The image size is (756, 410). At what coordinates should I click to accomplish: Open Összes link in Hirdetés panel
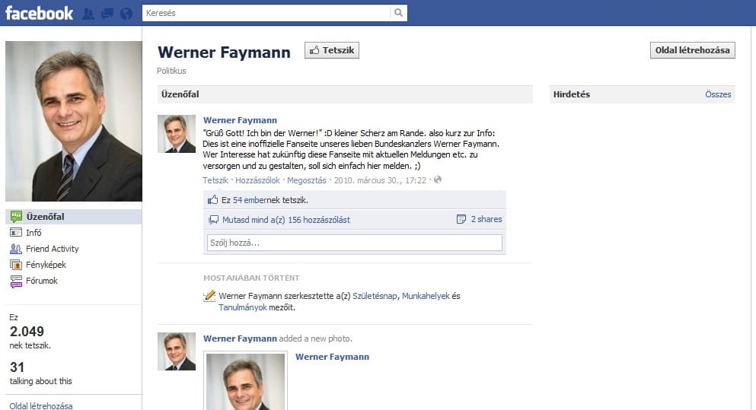718,94
